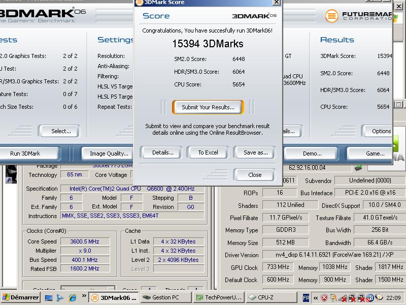Click the Memory Type GDDR3 field
The image size is (406, 305).
click(286, 230)
